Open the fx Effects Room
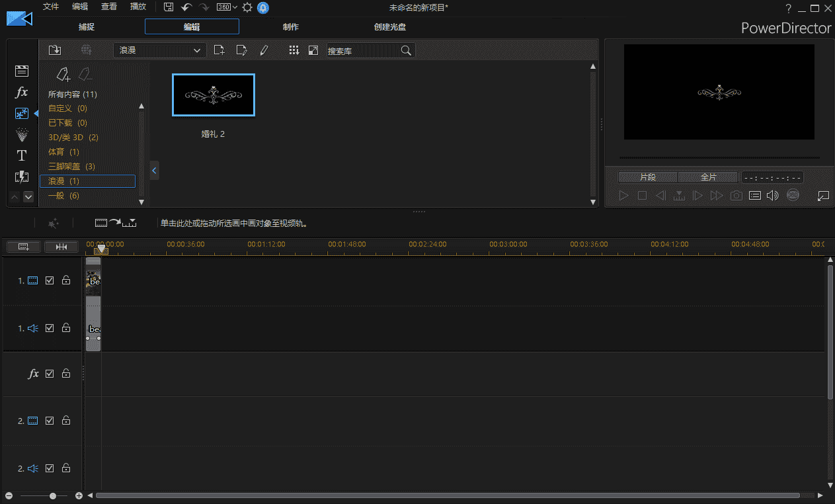 click(22, 92)
